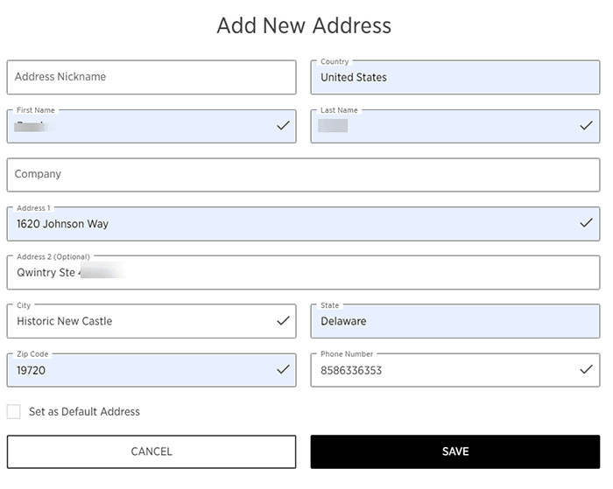Screen dimensions: 613x489
Task: Expand the State dropdown showing Delaware
Action: click(454, 321)
